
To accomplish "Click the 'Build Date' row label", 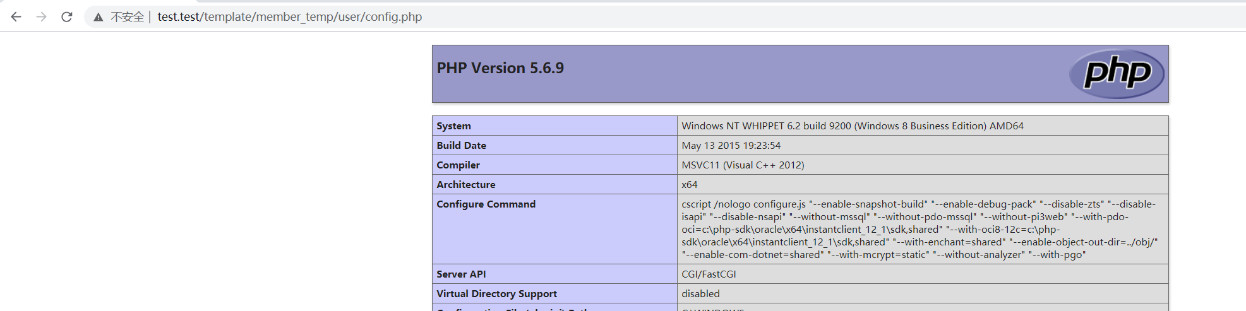I will point(461,146).
